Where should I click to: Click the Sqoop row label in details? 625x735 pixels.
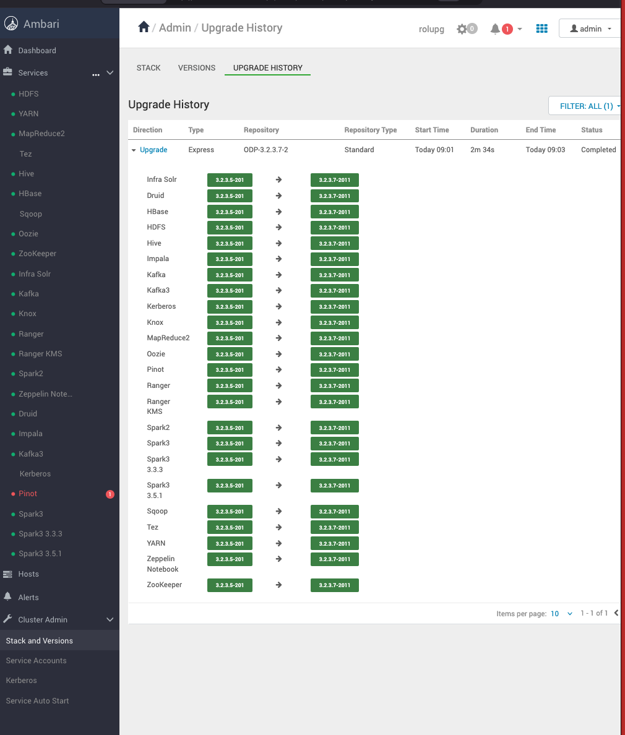click(x=157, y=511)
